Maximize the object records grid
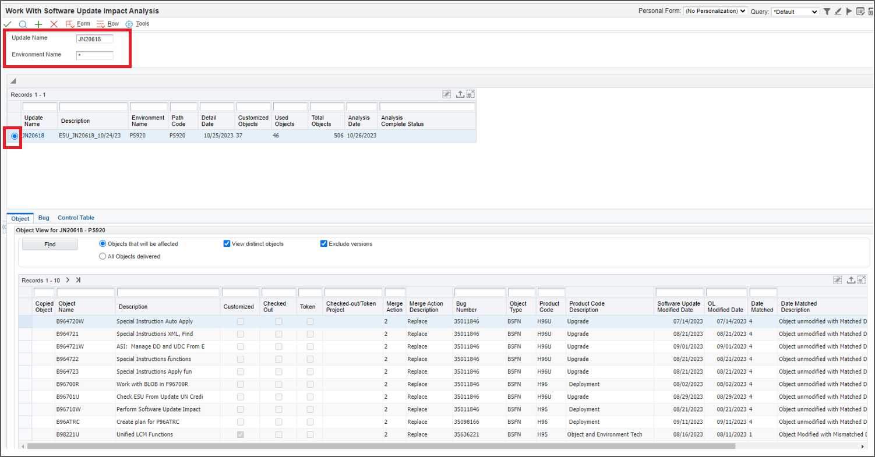The image size is (875, 457). (x=862, y=280)
